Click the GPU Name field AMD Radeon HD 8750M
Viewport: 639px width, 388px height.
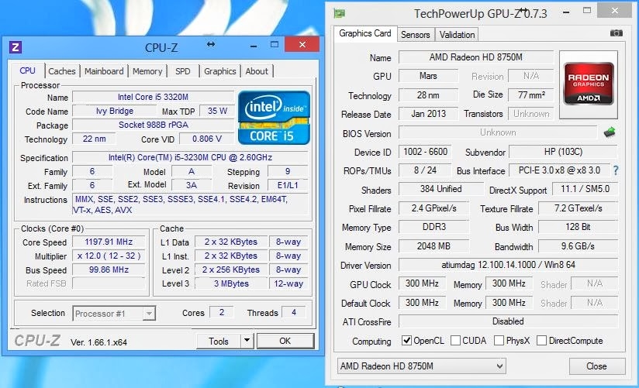tap(475, 57)
